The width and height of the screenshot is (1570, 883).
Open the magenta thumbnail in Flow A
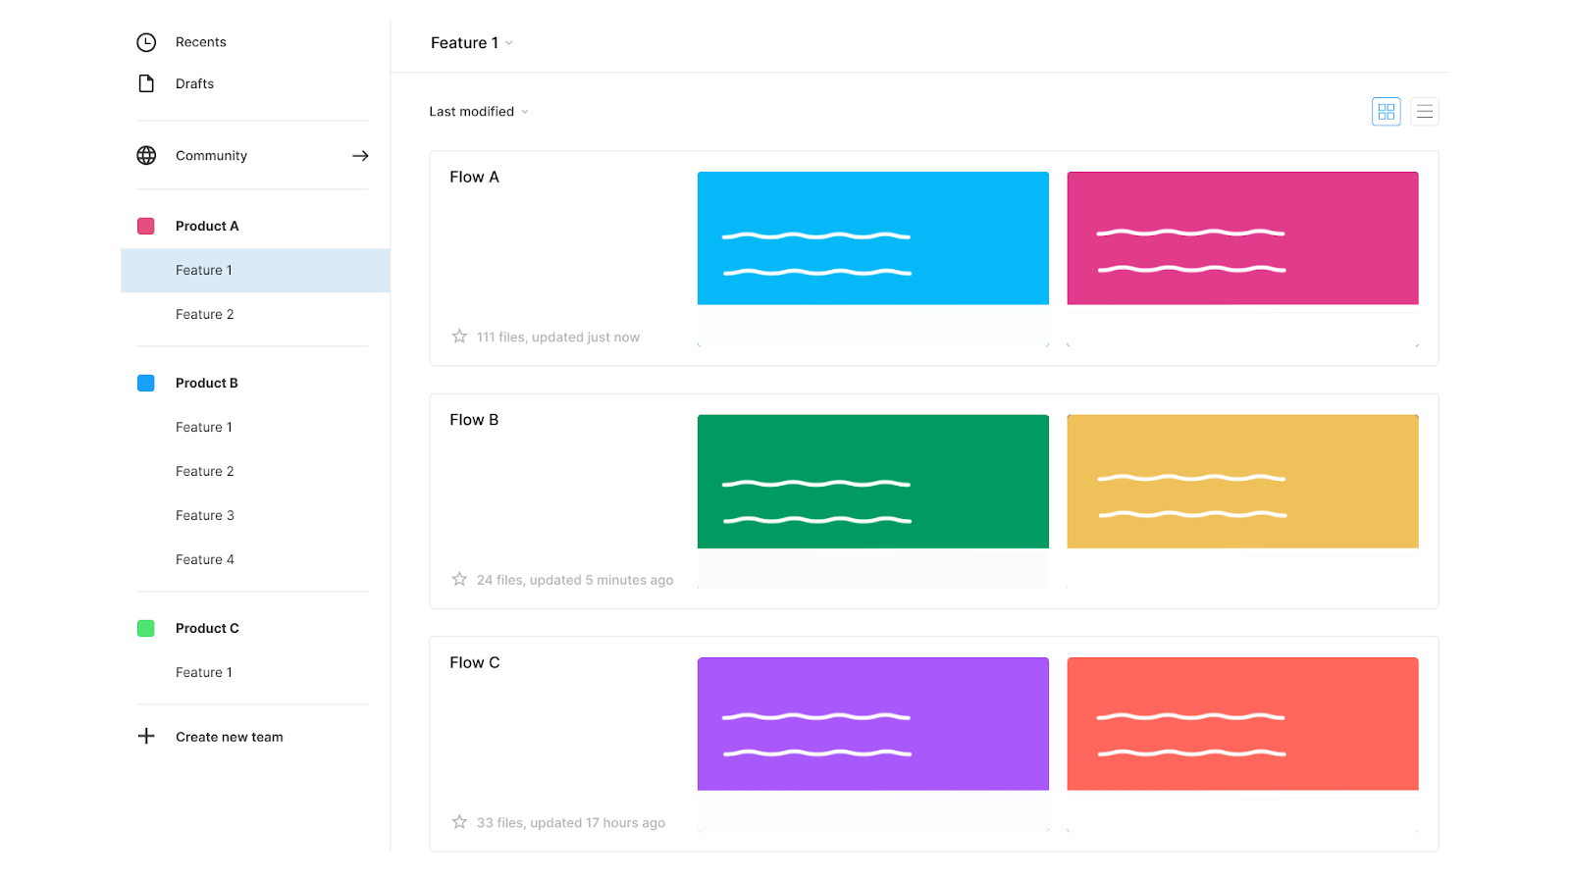pyautogui.click(x=1243, y=238)
